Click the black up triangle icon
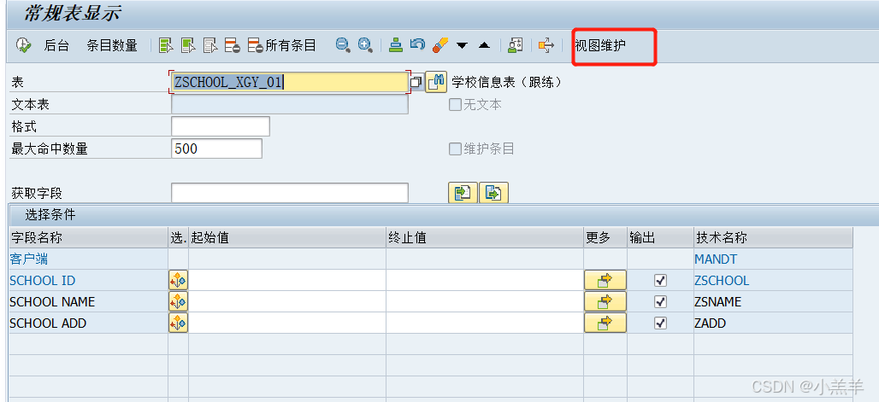This screenshot has width=879, height=402. (484, 45)
